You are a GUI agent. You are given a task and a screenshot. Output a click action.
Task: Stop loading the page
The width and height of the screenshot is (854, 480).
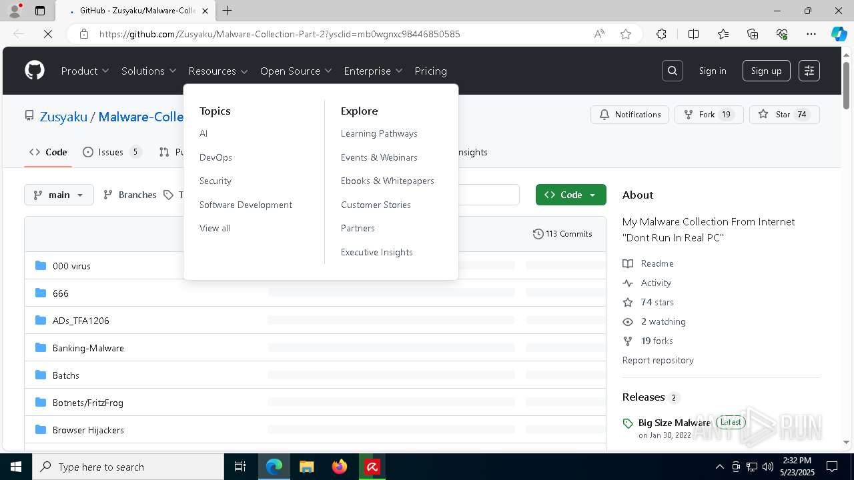tap(48, 34)
